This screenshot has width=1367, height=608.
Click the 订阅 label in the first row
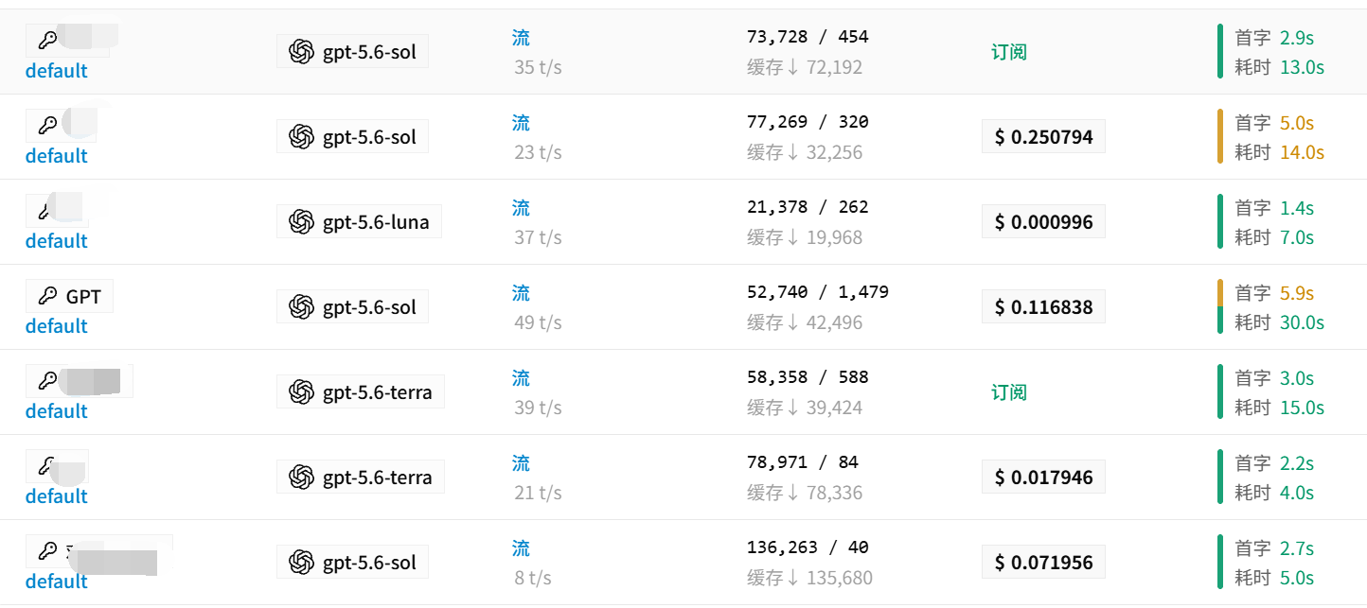click(x=1009, y=52)
